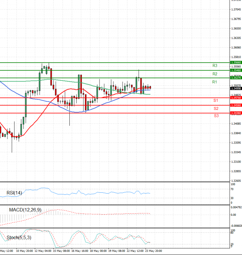Viewport: 242px width, 255px height.
Task: Click the MACD(12,26,9) indicator label
Action: (x=25, y=210)
